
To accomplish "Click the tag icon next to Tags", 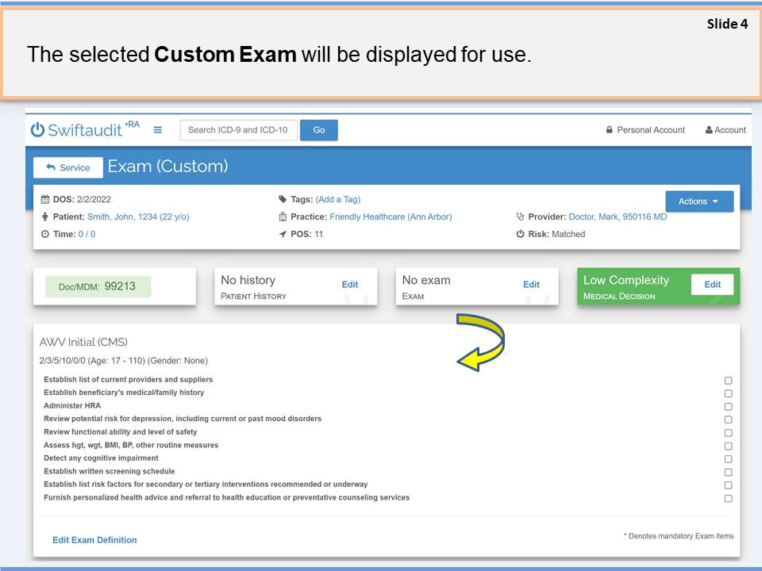I will 283,200.
